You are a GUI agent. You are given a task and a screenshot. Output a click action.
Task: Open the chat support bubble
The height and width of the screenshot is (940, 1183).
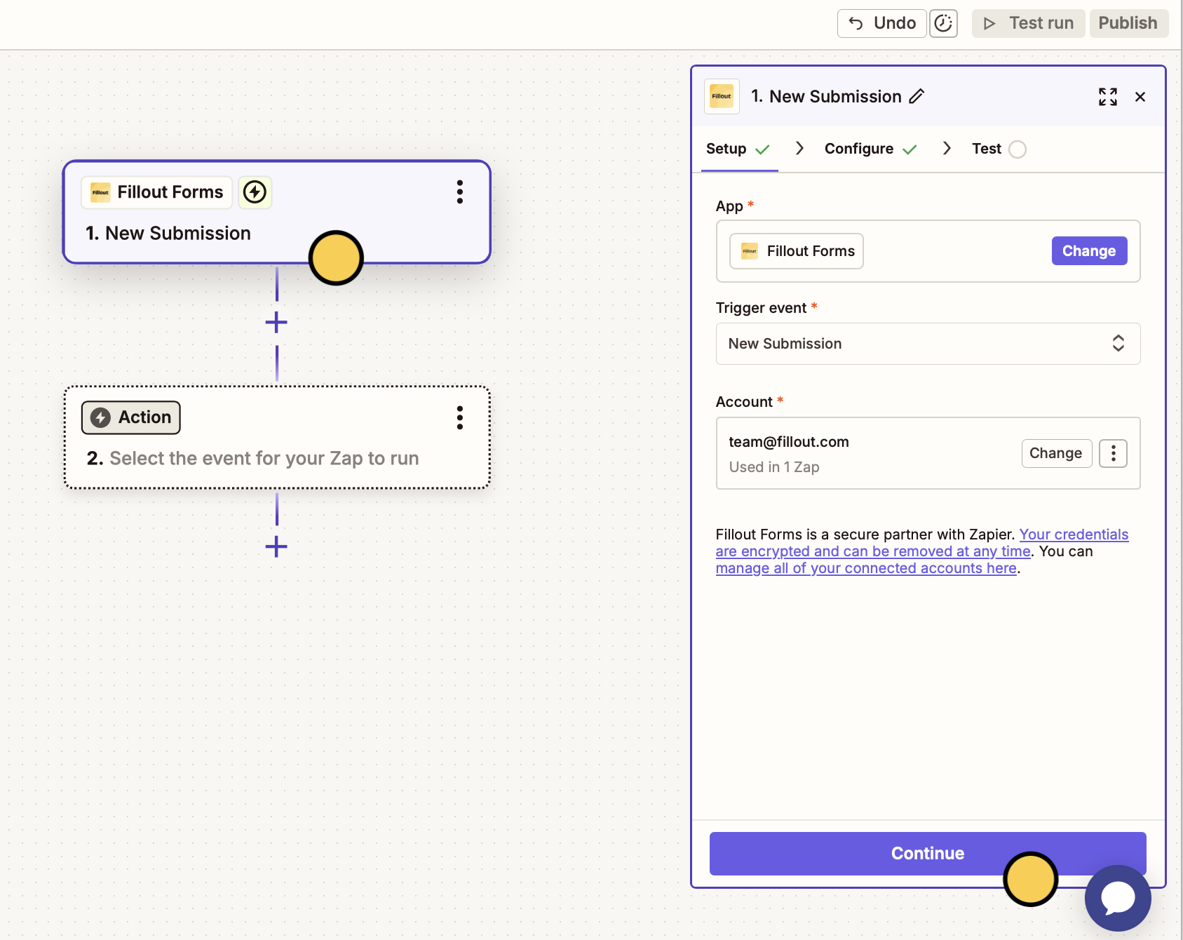pyautogui.click(x=1118, y=898)
